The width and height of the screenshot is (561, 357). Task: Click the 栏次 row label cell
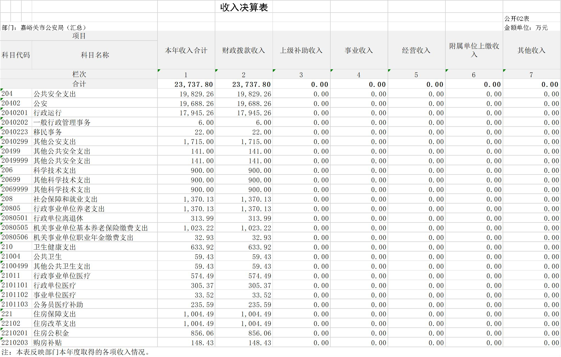coord(79,74)
